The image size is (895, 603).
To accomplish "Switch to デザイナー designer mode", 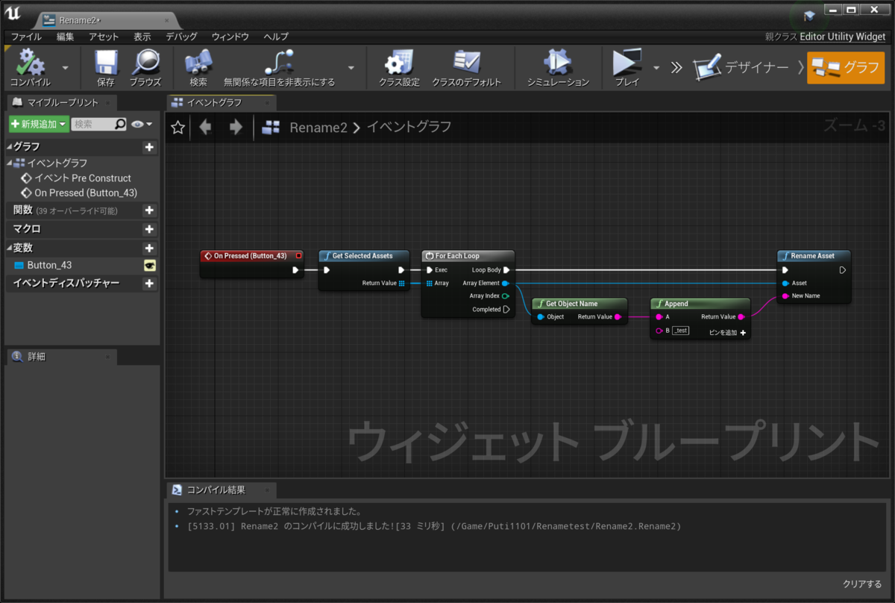I will (741, 67).
